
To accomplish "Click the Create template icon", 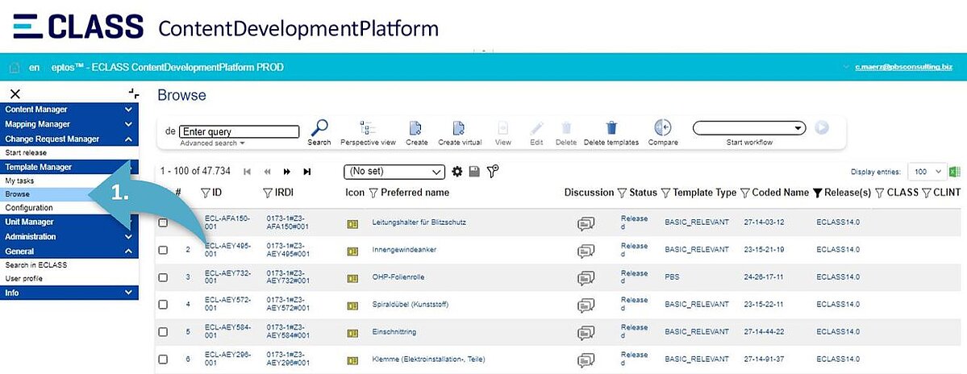I will 416,128.
